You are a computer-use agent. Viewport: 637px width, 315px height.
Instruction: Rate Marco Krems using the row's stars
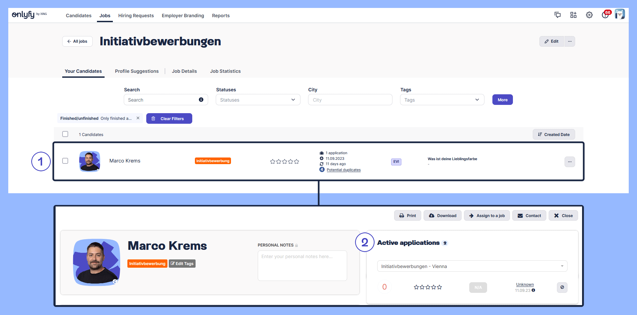284,161
